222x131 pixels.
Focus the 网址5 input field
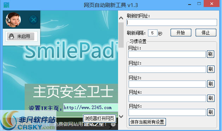(167, 112)
